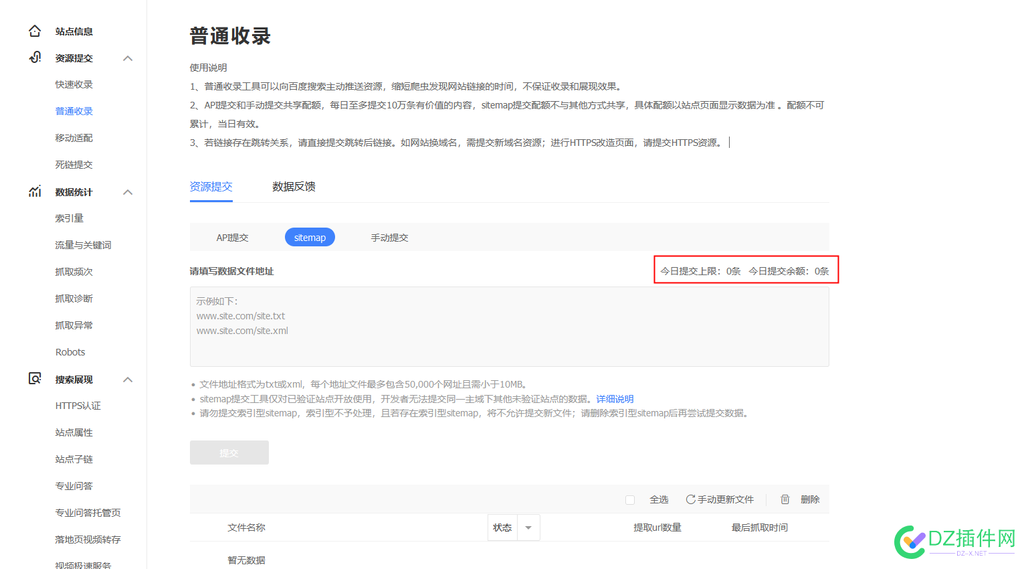The image size is (1028, 569).
Task: Tick the 全选 checkbox
Action: (x=630, y=500)
